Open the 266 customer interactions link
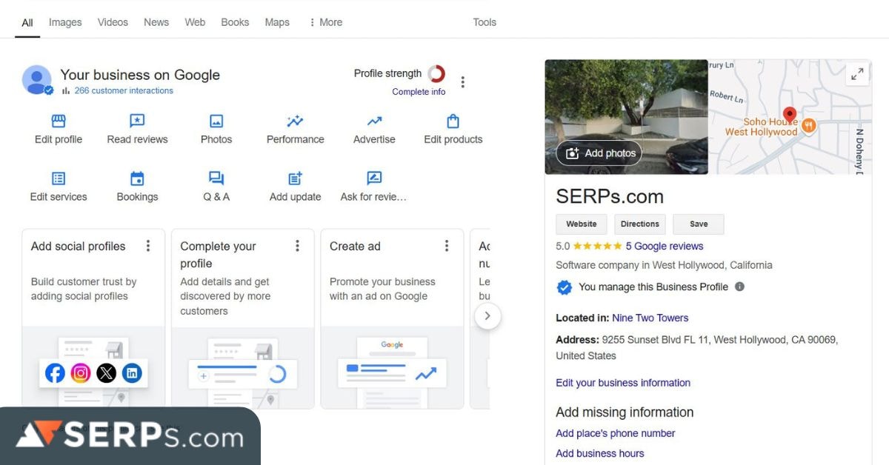Viewport: 889px width, 465px height. tap(124, 90)
